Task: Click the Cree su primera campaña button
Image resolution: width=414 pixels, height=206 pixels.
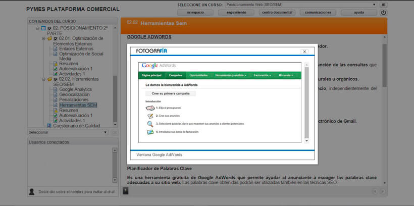Action: point(171,93)
